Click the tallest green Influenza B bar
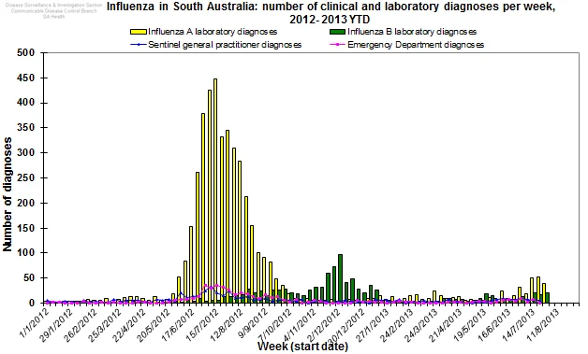The height and width of the screenshot is (354, 588). [x=340, y=278]
